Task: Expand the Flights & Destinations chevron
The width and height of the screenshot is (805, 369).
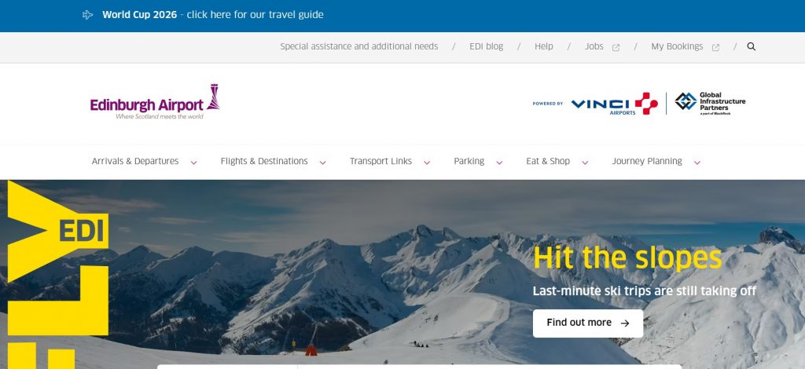Action: pos(322,163)
